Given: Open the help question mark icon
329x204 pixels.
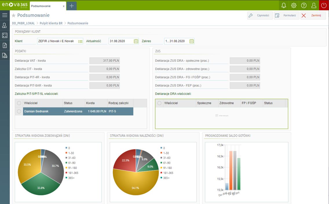Looking at the screenshot, I should coord(304,5).
